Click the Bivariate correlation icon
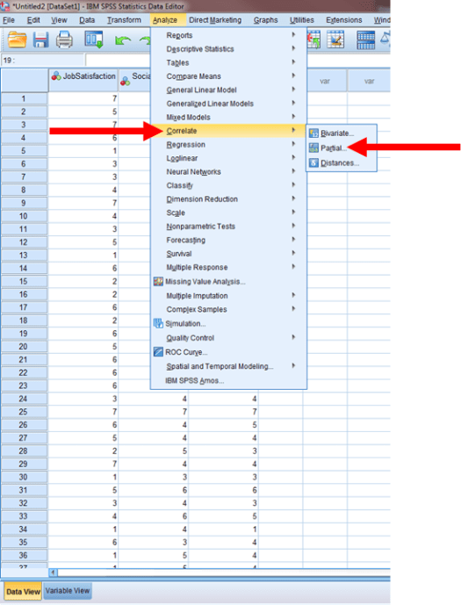 [x=314, y=133]
